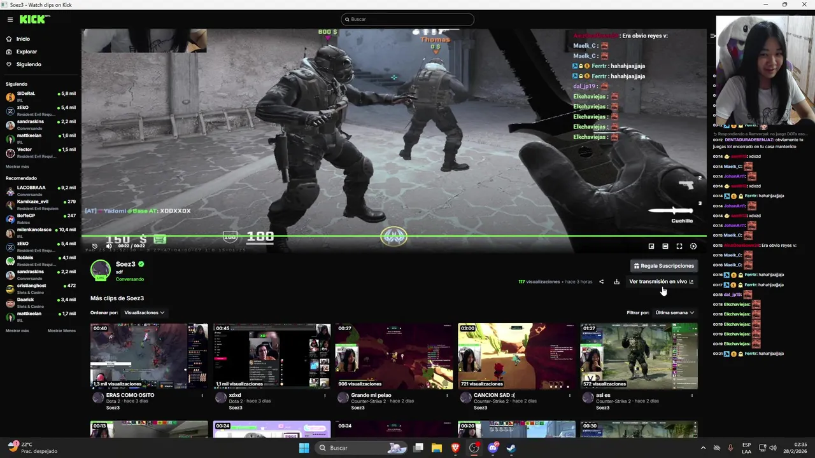The width and height of the screenshot is (815, 458).
Task: Seek on the green clip progress bar
Action: [393, 236]
